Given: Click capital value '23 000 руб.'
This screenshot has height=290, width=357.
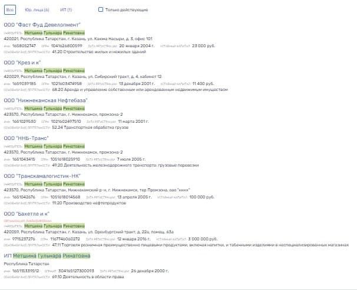Looking at the screenshot, I should 203,46.
